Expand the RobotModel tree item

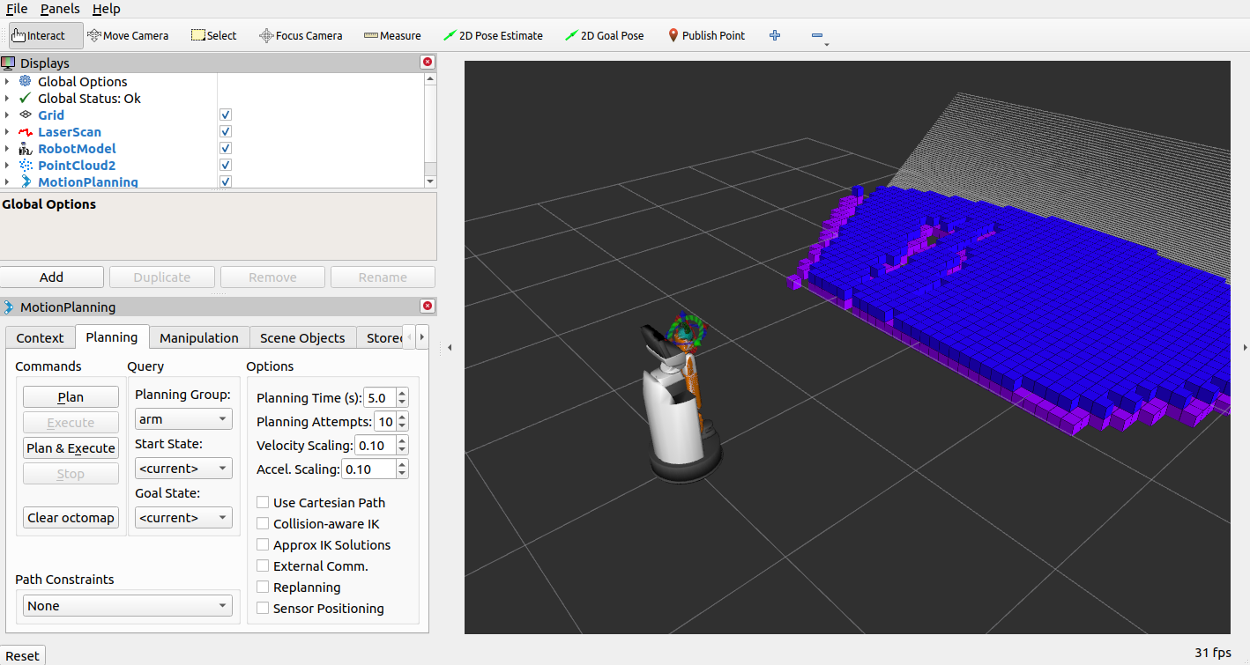[x=7, y=149]
